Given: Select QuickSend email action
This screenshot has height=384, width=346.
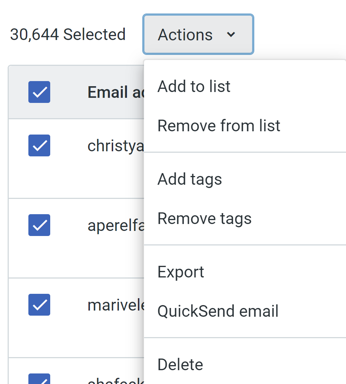Looking at the screenshot, I should pyautogui.click(x=218, y=311).
